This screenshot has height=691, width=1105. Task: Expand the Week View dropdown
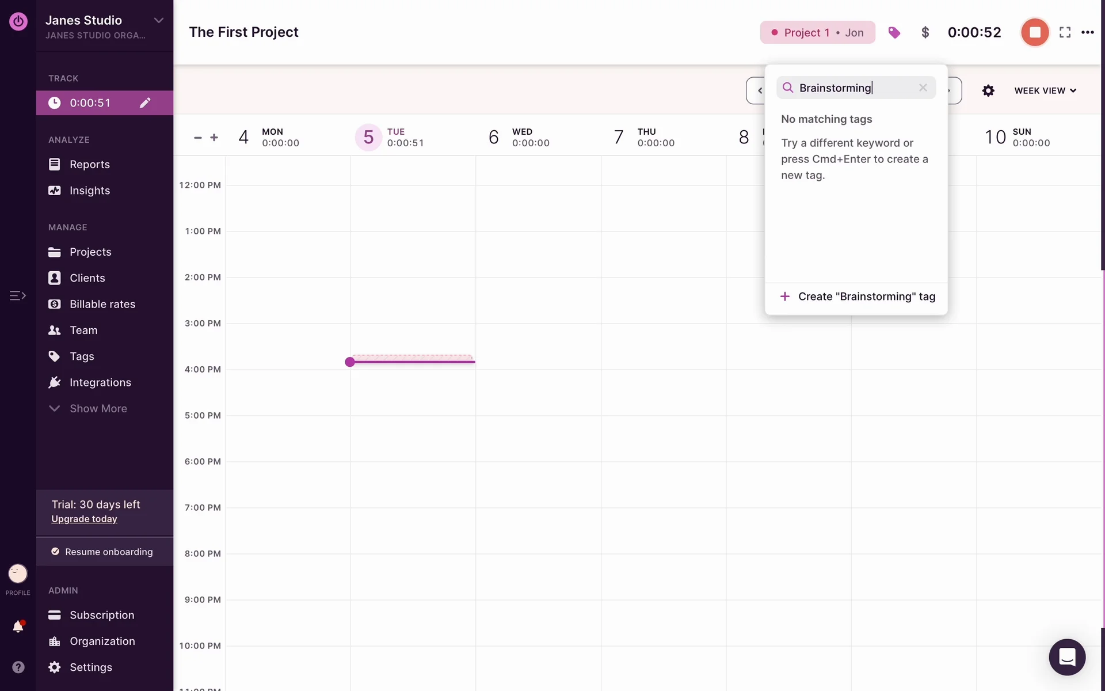[1045, 90]
